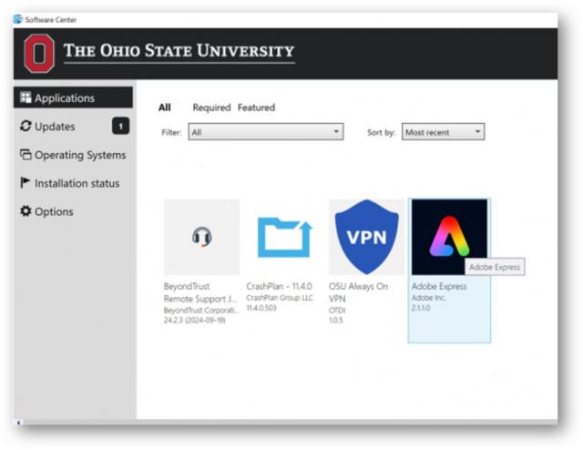Click the Adobe Inc. publisher text
The width and height of the screenshot is (583, 450).
[429, 298]
